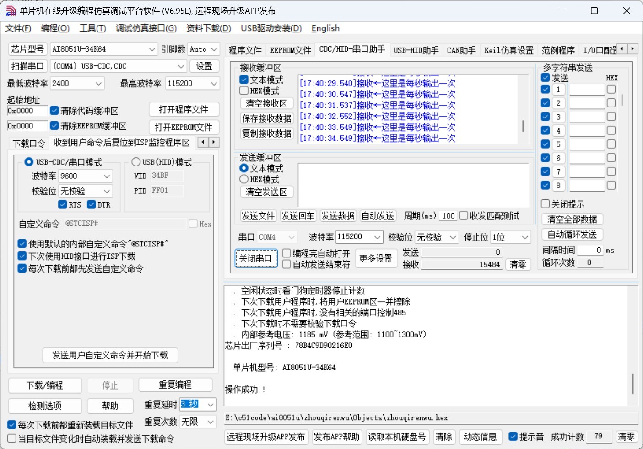
Task: Open the 文件(F) menu
Action: tap(18, 28)
